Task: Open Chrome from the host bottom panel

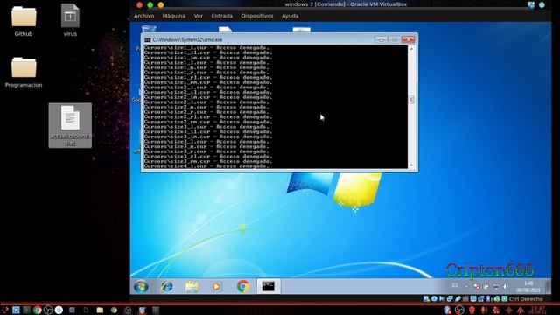Action: point(37,310)
